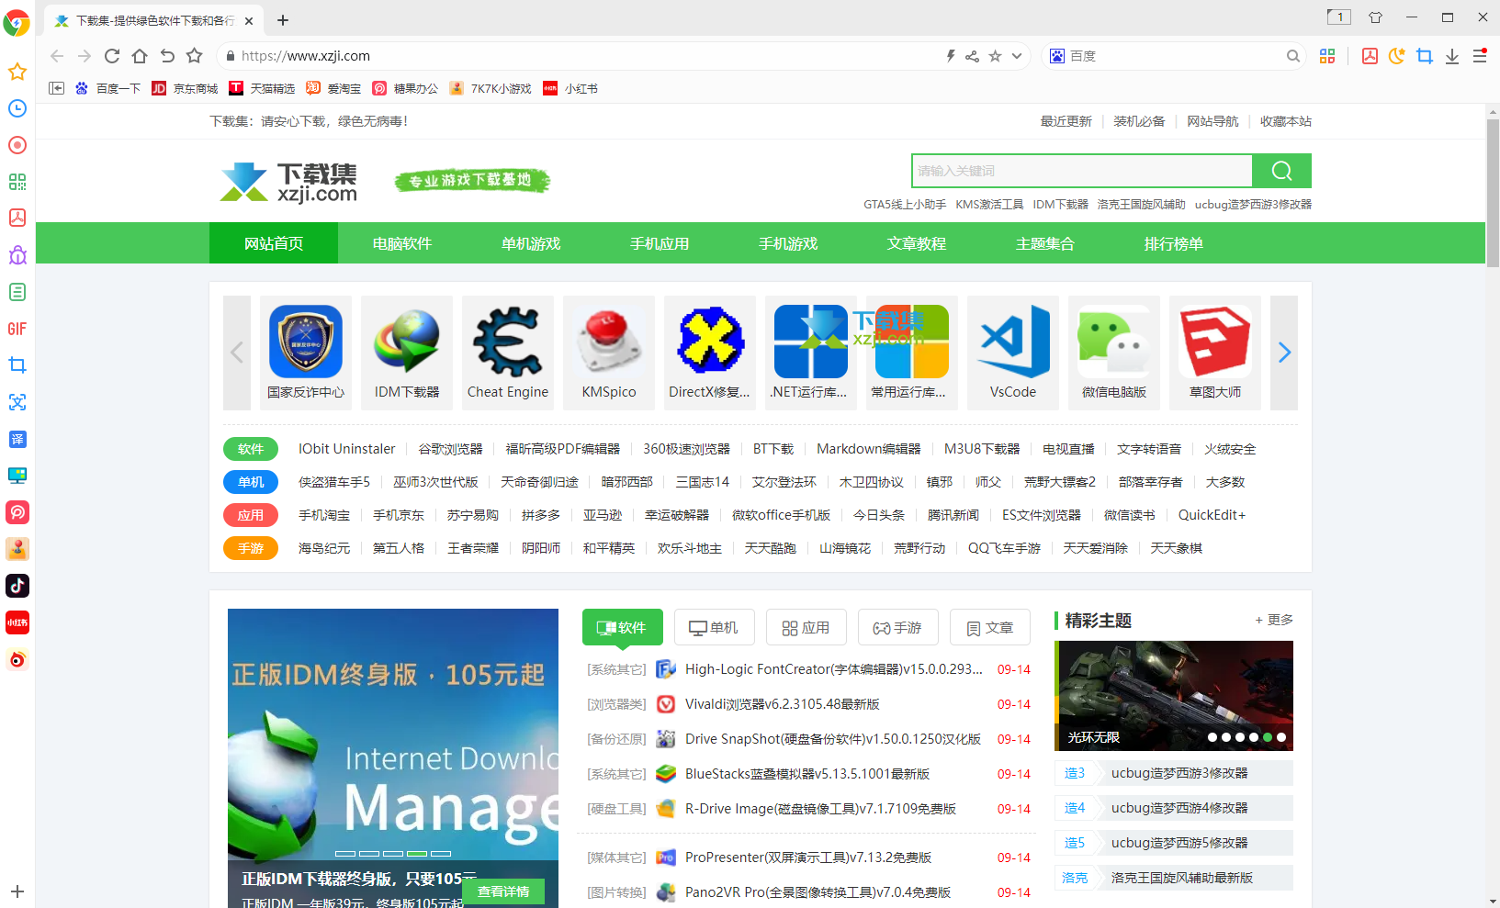Click the screenshot crop icon in toolbar

click(1425, 56)
